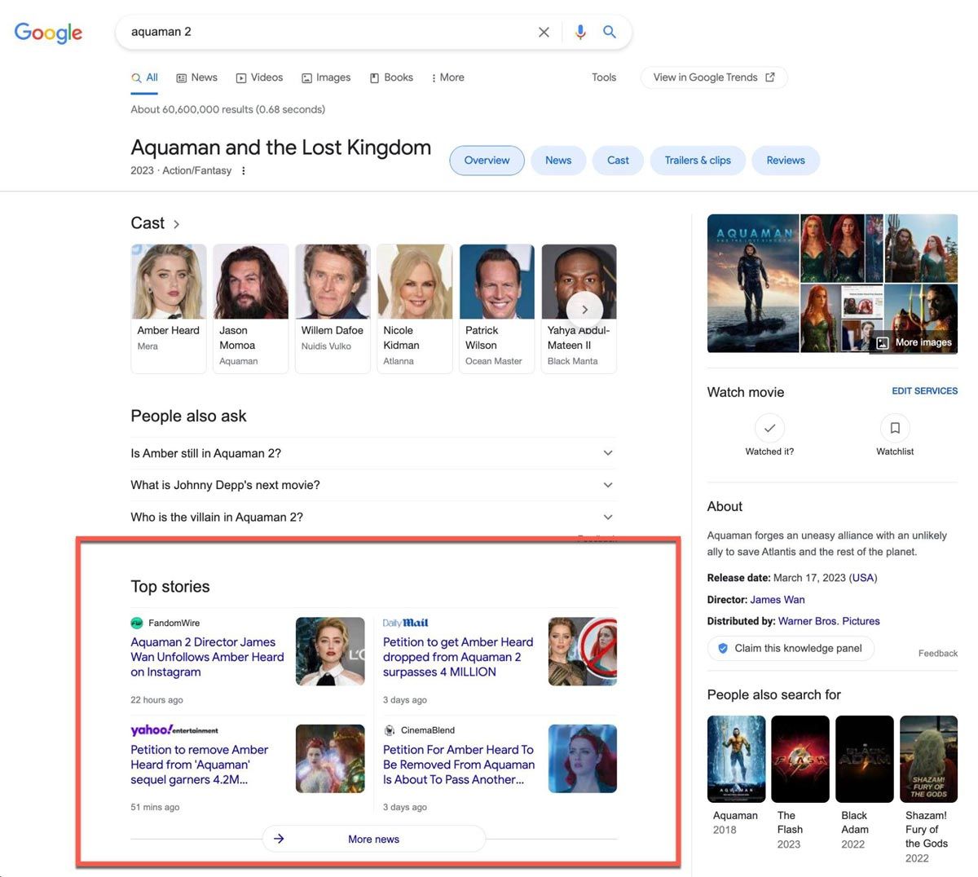Switch to the Books search tab
This screenshot has height=877, width=978.
click(x=391, y=77)
